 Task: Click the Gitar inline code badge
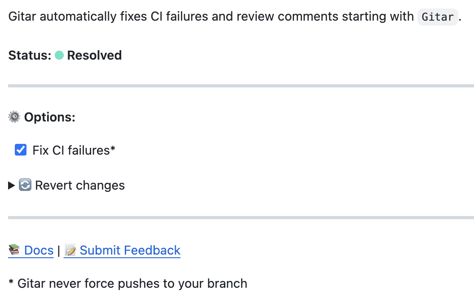click(x=438, y=17)
